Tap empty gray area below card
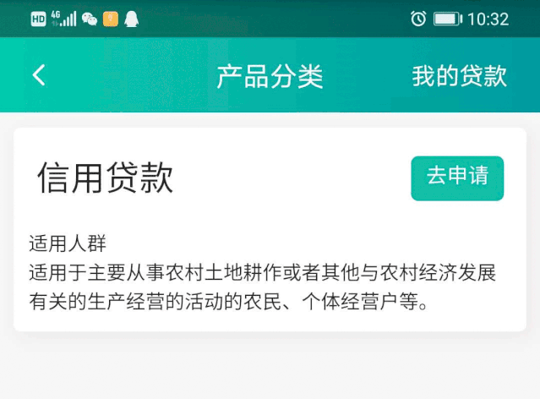 click(x=270, y=369)
